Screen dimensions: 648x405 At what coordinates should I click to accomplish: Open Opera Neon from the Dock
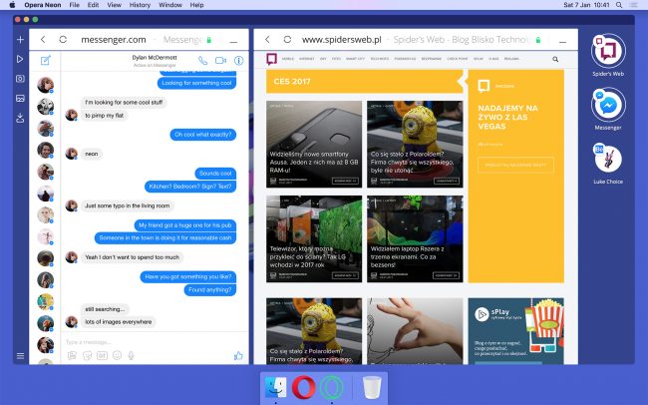click(331, 388)
